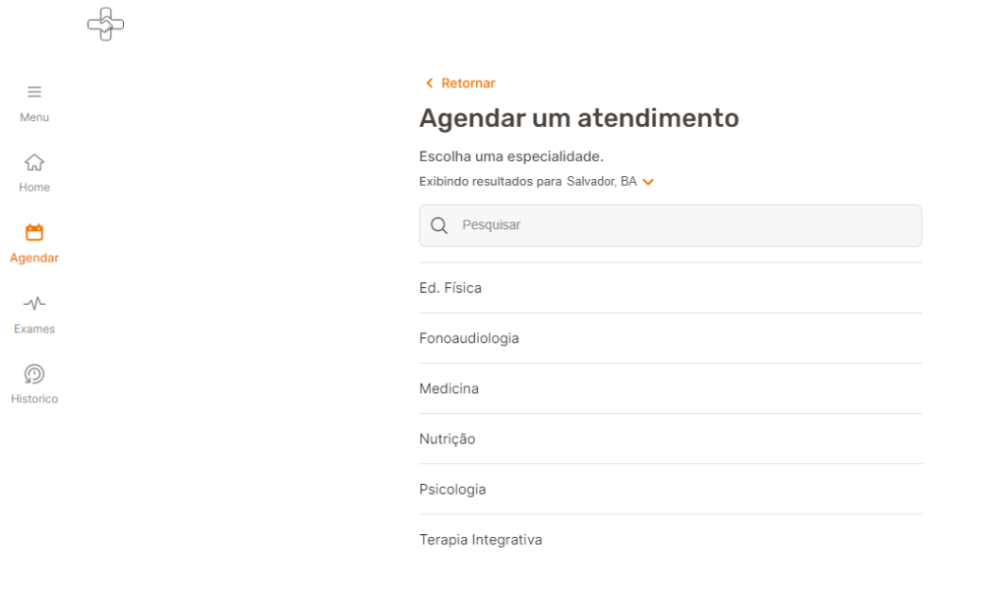Open Exames via the pulse icon

pyautogui.click(x=34, y=303)
